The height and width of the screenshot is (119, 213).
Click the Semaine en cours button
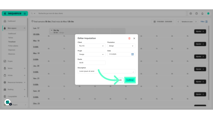point(187,22)
